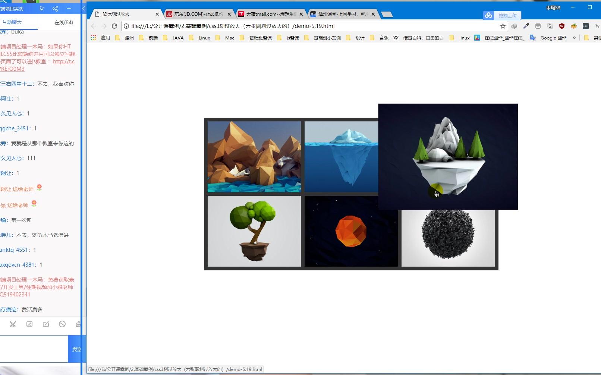Click the Baidu cloud 拖拽上传 upload button
Viewport: 601px width, 375px height.
tap(502, 15)
